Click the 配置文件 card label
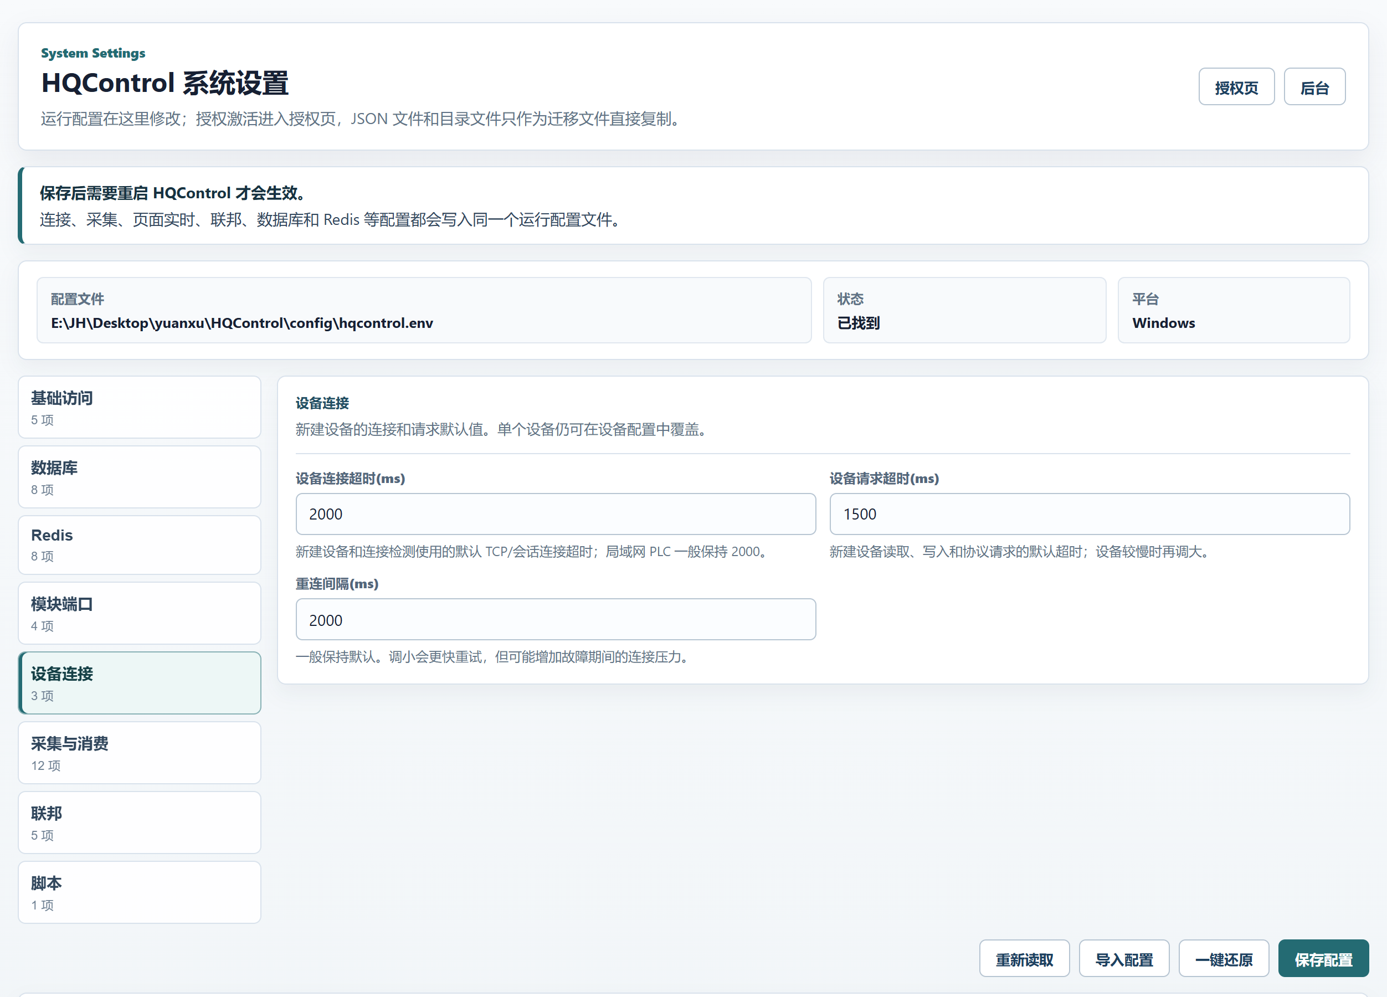 [x=77, y=299]
